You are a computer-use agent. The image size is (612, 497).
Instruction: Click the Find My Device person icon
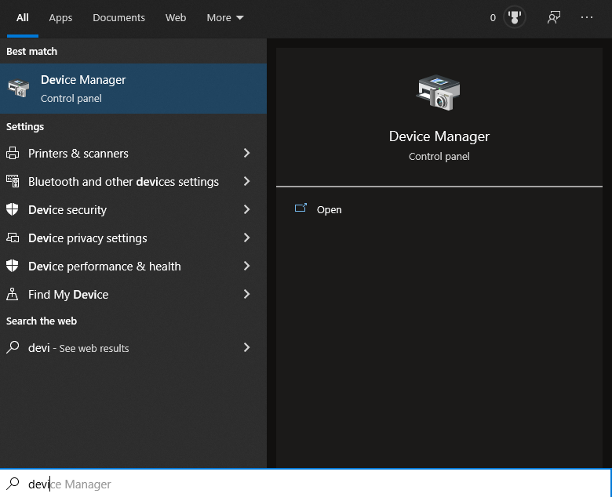click(13, 295)
